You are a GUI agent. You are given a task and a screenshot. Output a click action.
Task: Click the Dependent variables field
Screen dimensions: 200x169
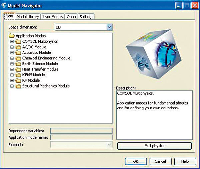click(81, 131)
